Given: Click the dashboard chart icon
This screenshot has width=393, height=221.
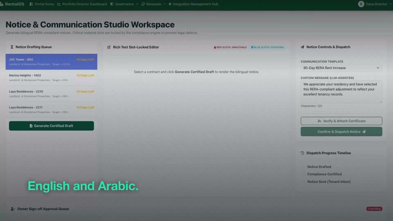Looking at the screenshot, I should tap(59, 4).
